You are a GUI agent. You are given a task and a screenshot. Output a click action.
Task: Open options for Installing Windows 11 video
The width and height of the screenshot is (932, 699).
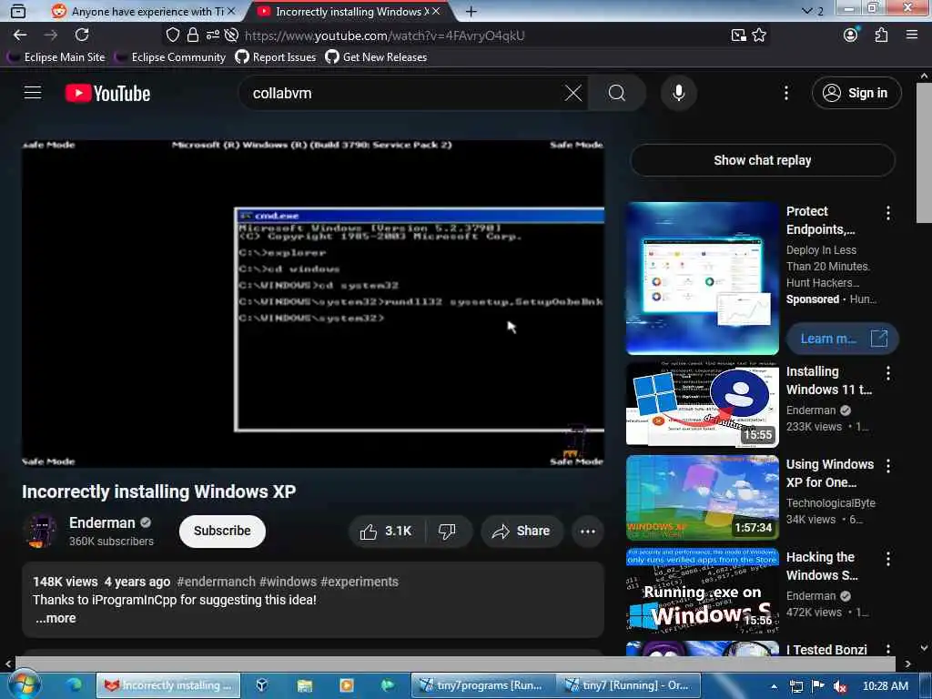tap(888, 373)
